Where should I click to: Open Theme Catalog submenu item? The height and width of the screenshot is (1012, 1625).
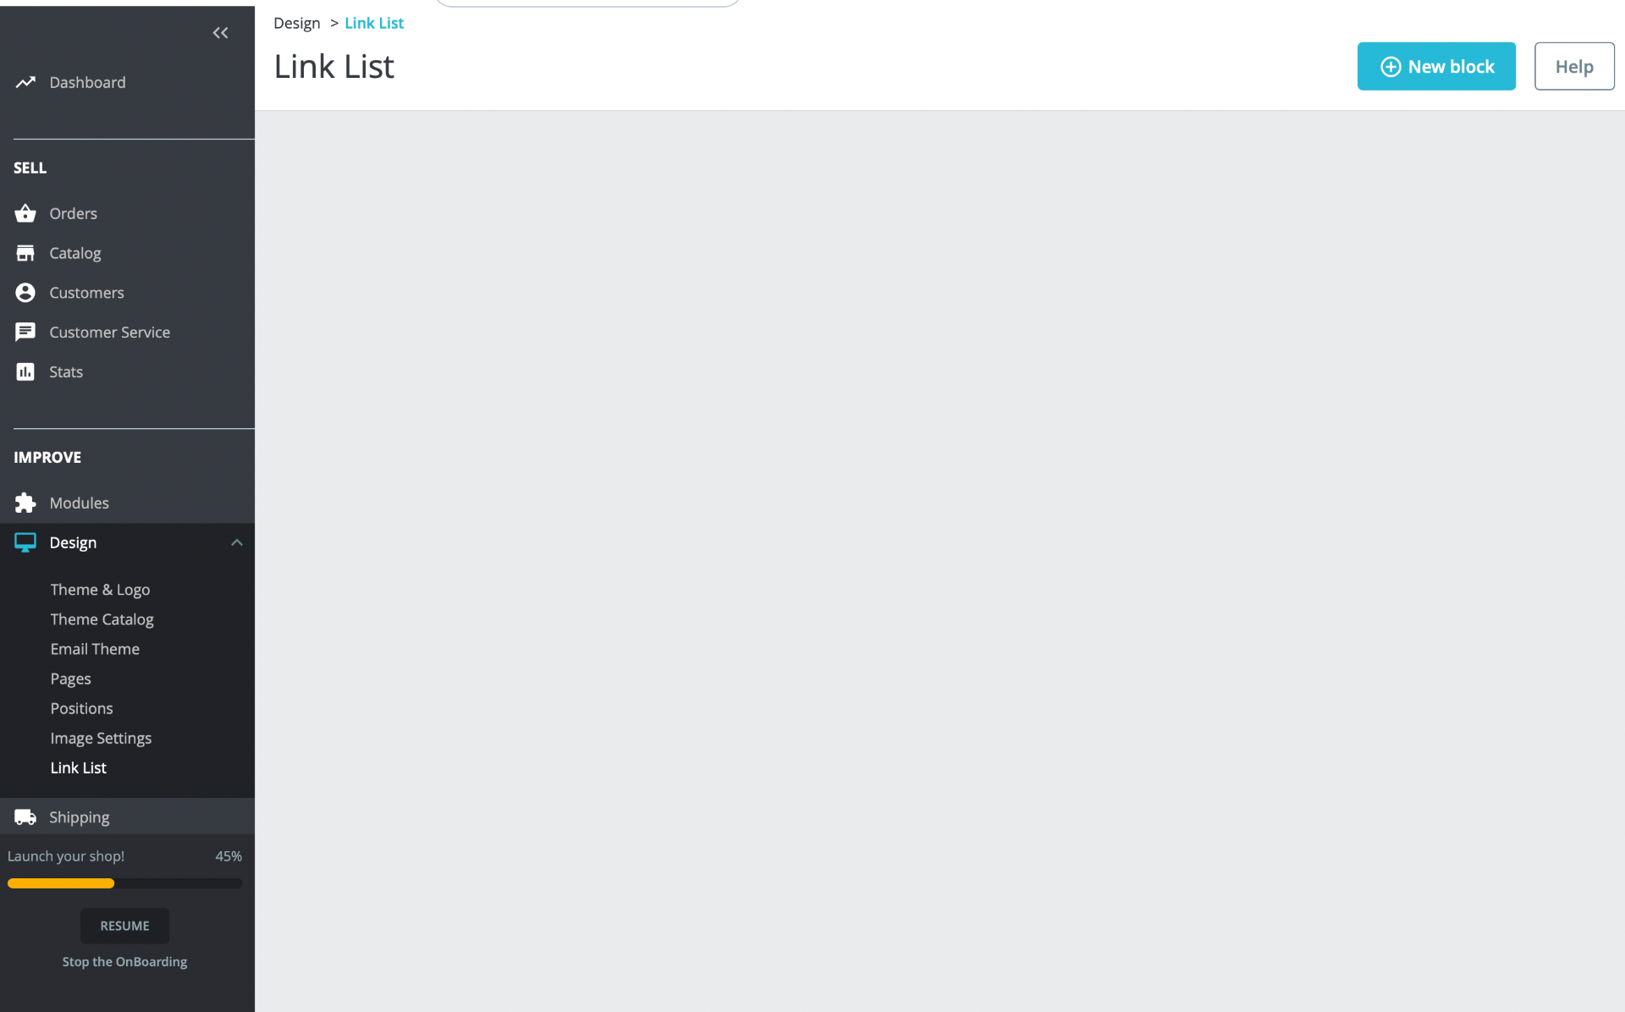click(x=102, y=619)
